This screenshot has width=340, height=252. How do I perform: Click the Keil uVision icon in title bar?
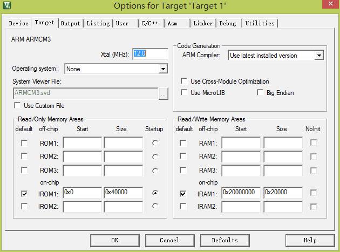(6, 5)
